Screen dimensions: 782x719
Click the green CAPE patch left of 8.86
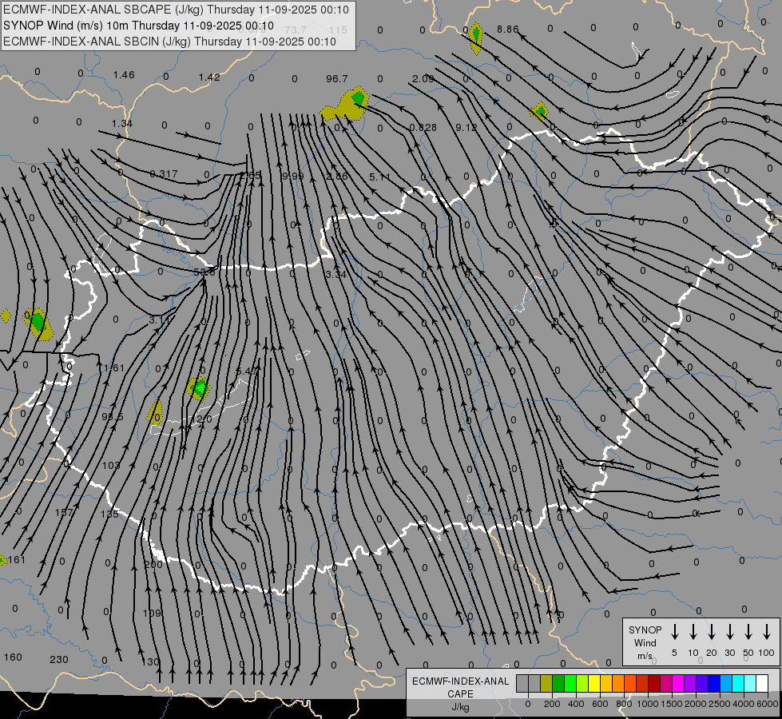(476, 34)
